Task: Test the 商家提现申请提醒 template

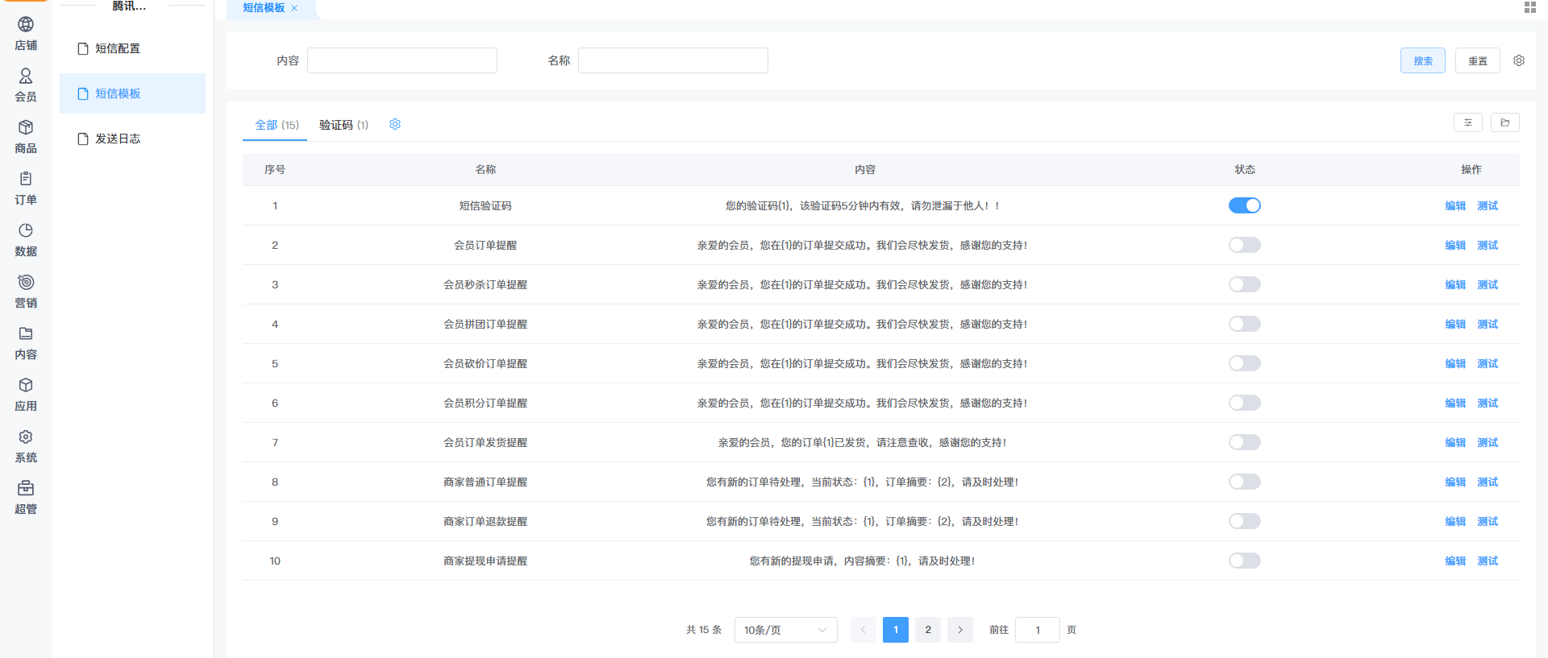Action: pos(1488,561)
